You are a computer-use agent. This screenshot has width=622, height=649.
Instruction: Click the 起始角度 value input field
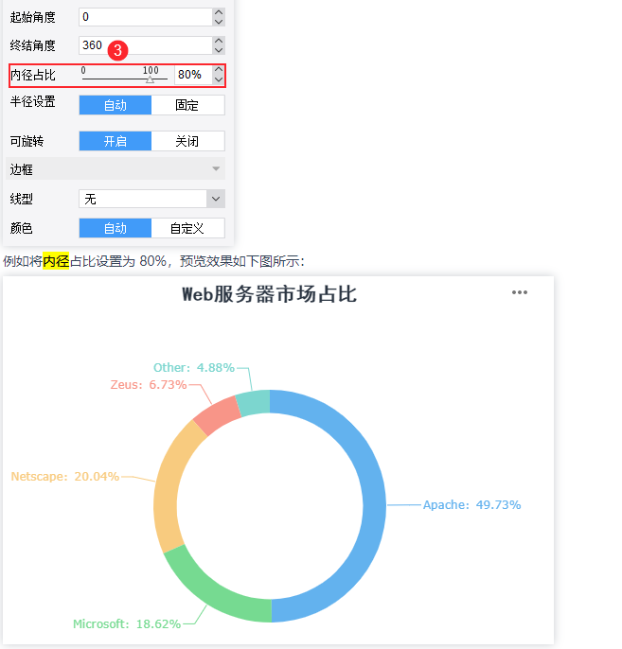146,17
